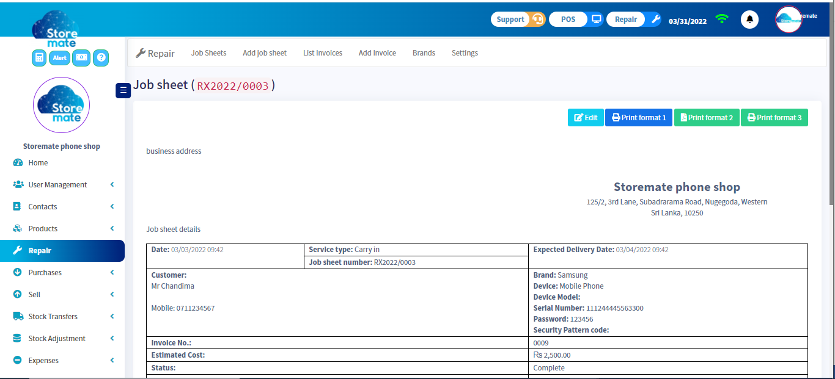Image resolution: width=835 pixels, height=379 pixels.
Task: Expand the Purchases chevron
Action: pos(112,272)
